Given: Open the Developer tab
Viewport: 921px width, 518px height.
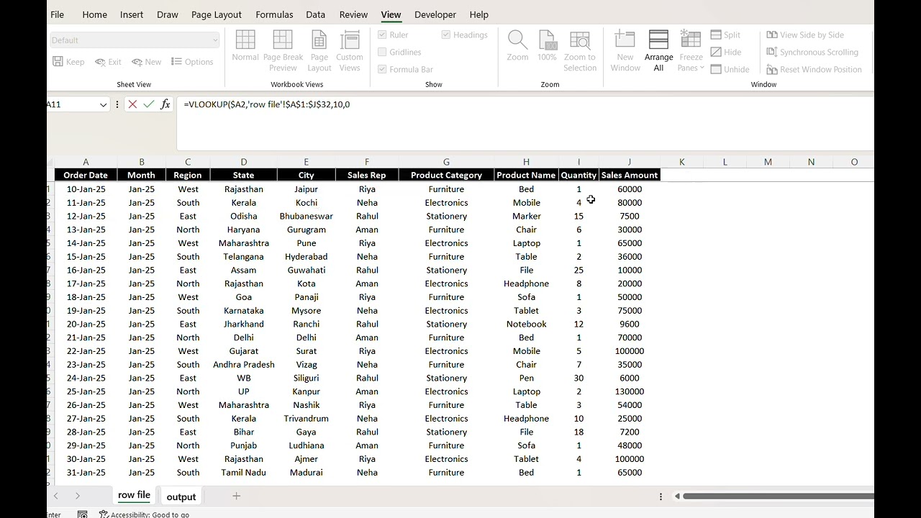Looking at the screenshot, I should point(435,14).
